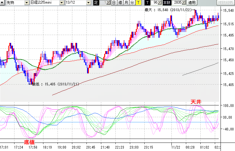This screenshot has height=151, width=235.
Task: Select monthly (月) candle timeframe
Action: tap(126, 3)
